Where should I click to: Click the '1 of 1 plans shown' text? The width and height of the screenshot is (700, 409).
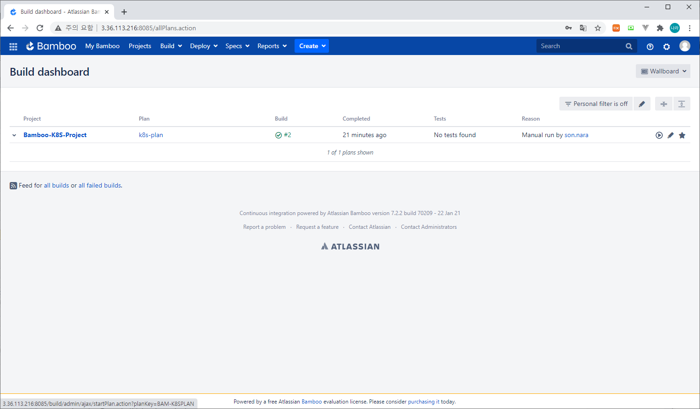(350, 153)
